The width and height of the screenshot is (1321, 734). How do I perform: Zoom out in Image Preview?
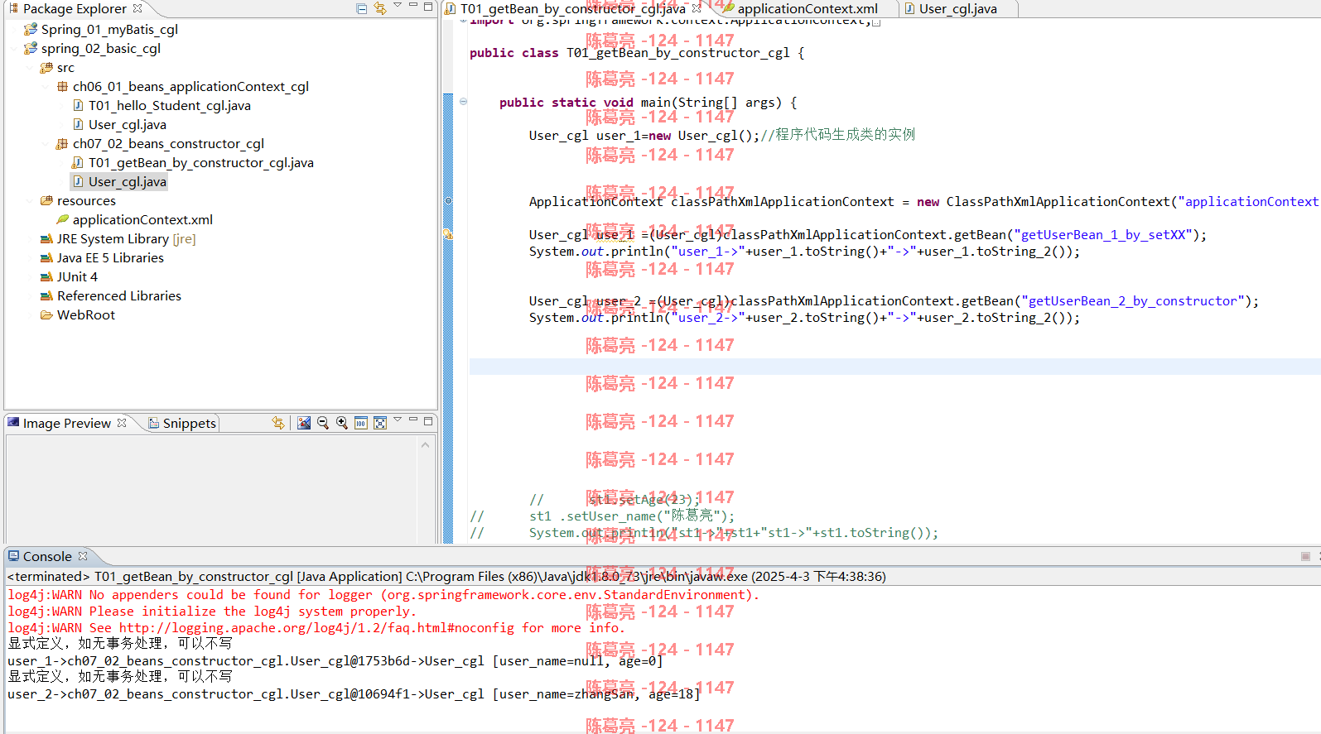coord(323,423)
